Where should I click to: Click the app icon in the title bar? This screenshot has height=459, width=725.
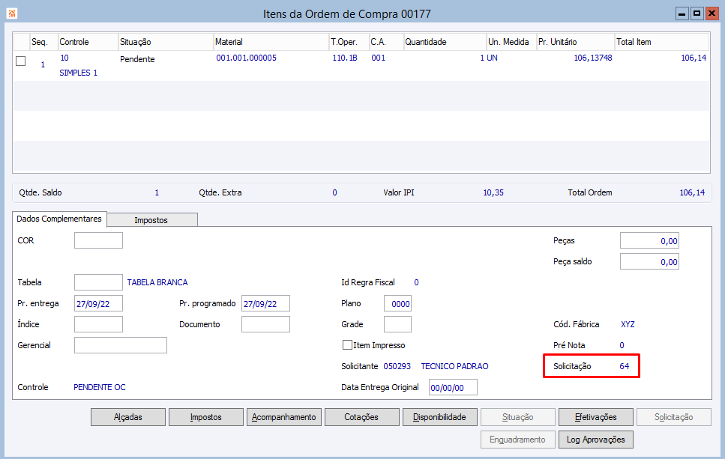(x=12, y=13)
